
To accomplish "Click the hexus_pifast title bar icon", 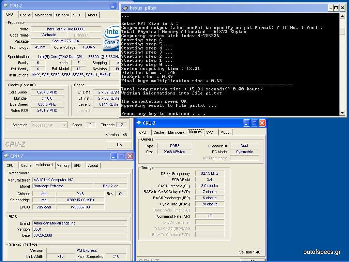I will (x=125, y=8).
